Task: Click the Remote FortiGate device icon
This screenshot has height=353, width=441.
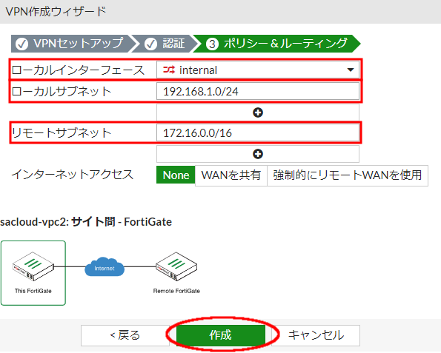Action: [x=176, y=266]
